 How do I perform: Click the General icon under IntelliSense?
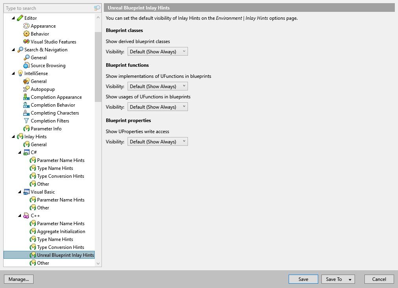[26, 81]
